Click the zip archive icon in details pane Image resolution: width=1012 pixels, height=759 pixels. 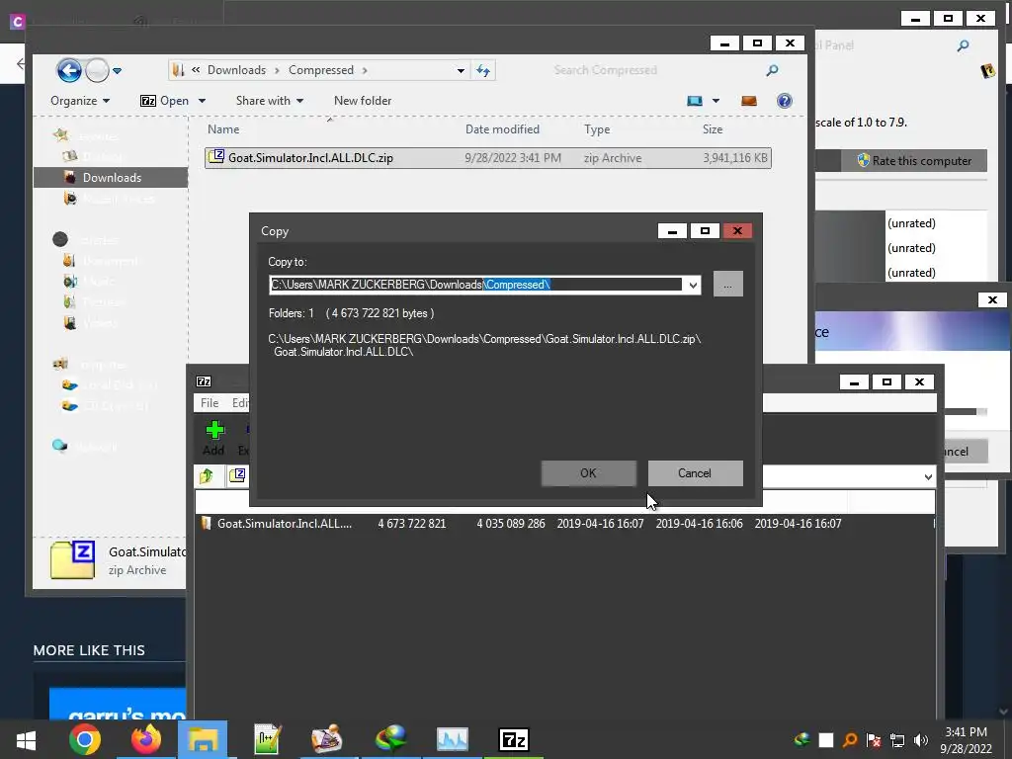73,559
